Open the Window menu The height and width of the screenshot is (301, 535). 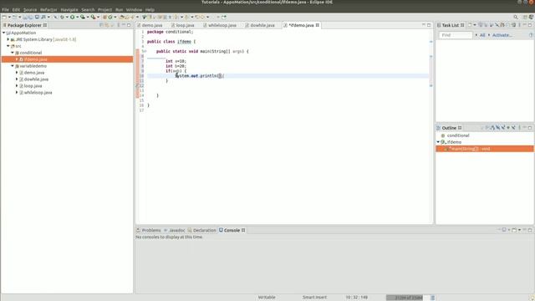[x=134, y=9]
